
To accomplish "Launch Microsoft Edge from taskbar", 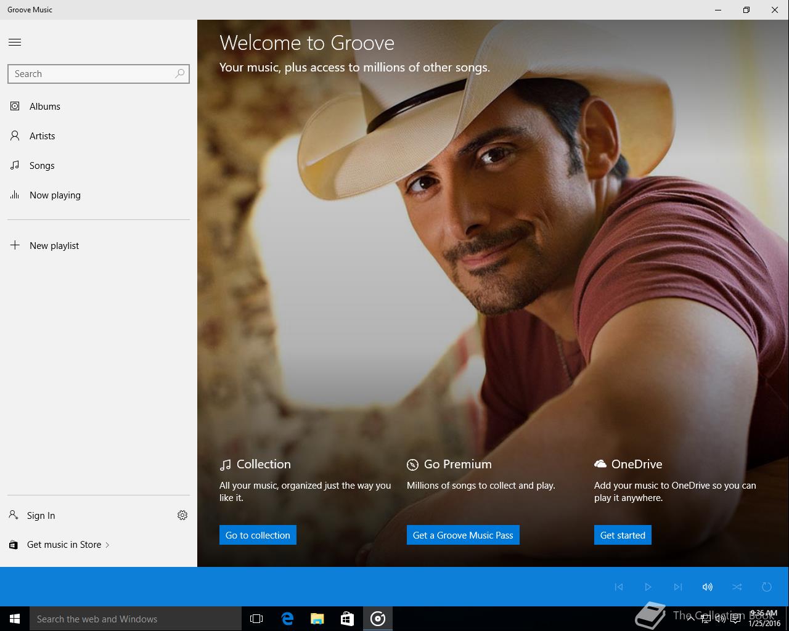I will click(x=287, y=619).
